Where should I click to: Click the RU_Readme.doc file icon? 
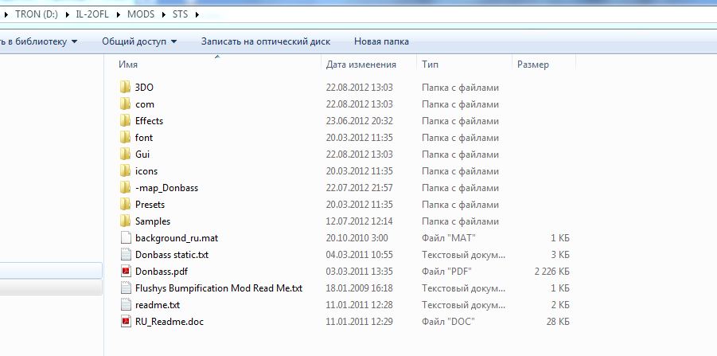point(126,321)
